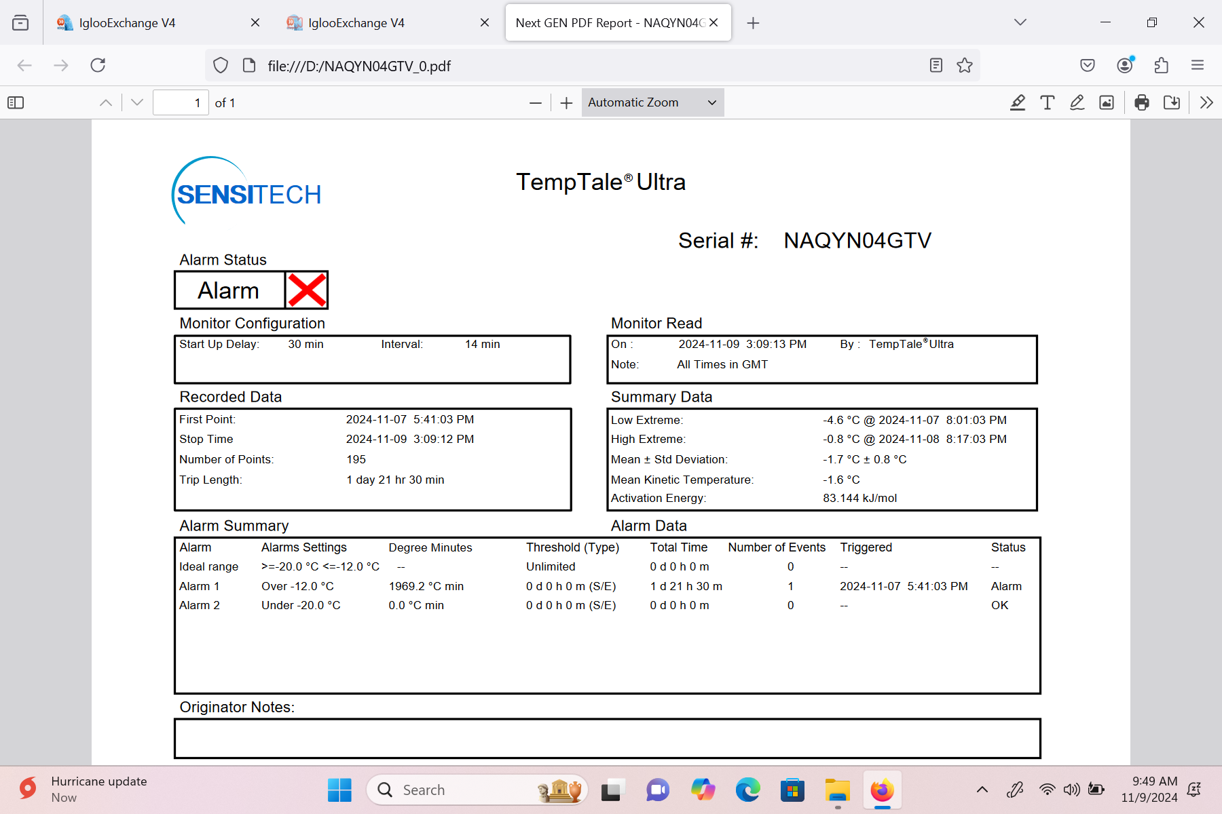Click the Alarm status red X
The width and height of the screenshot is (1222, 814).
[x=306, y=290]
